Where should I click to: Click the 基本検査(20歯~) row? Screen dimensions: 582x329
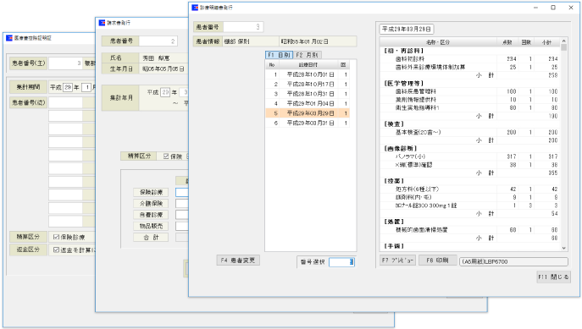point(470,132)
